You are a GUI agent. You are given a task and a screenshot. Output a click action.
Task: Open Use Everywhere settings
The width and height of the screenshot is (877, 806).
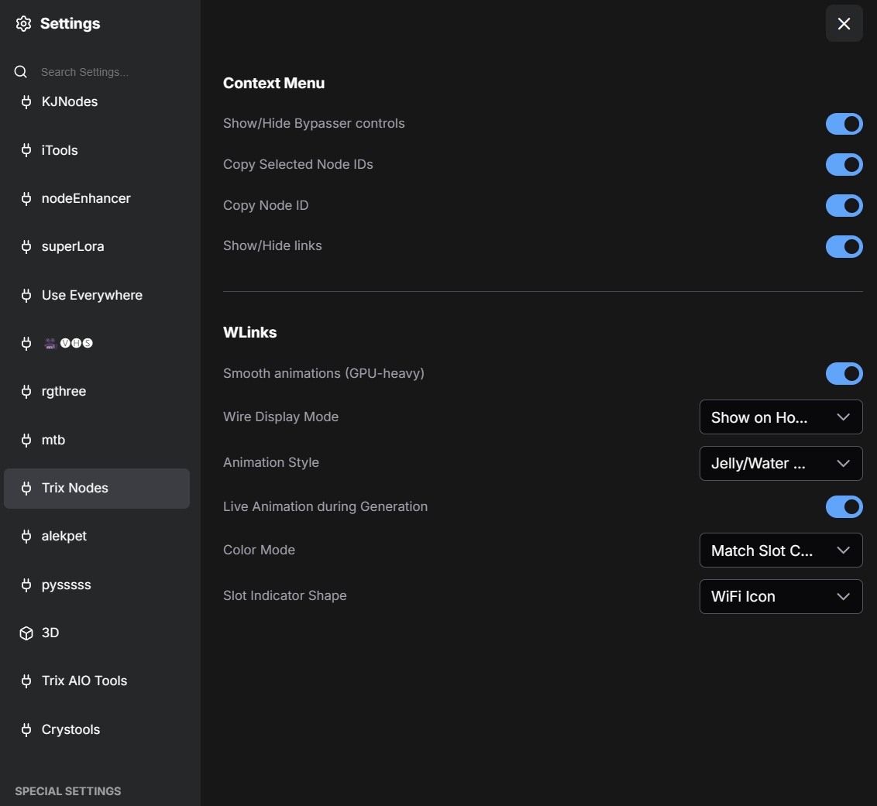[97, 295]
